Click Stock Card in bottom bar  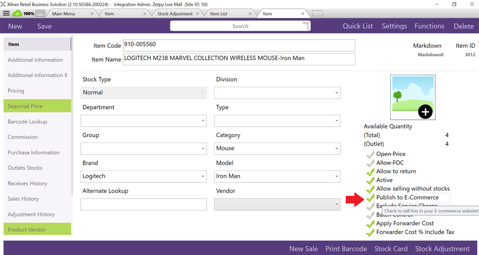[391, 249]
